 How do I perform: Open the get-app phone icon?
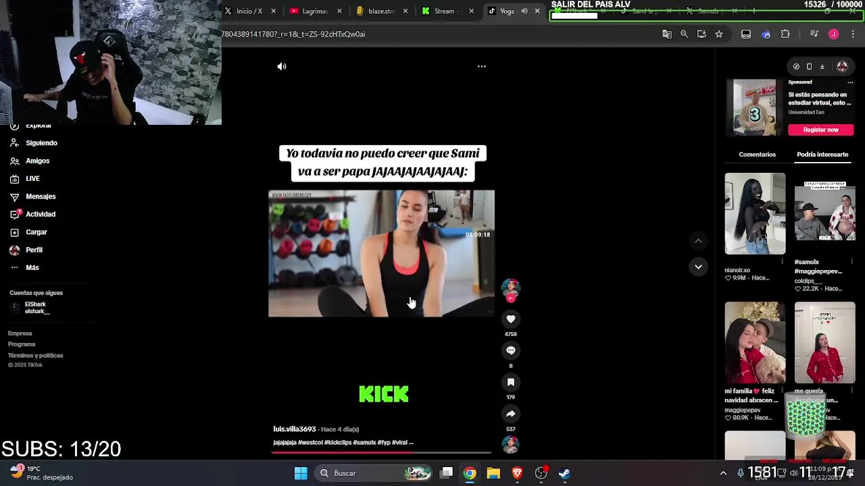(809, 66)
